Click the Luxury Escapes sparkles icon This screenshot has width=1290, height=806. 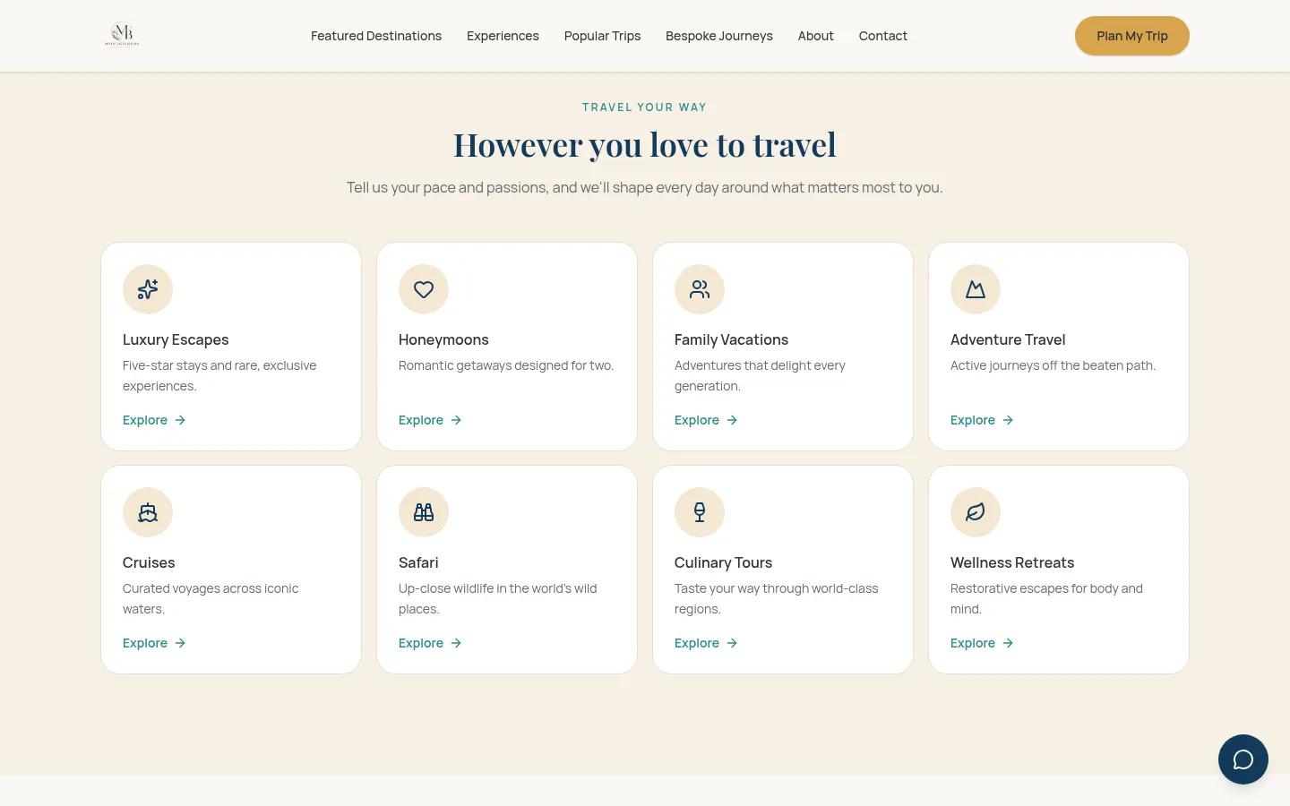pos(148,289)
